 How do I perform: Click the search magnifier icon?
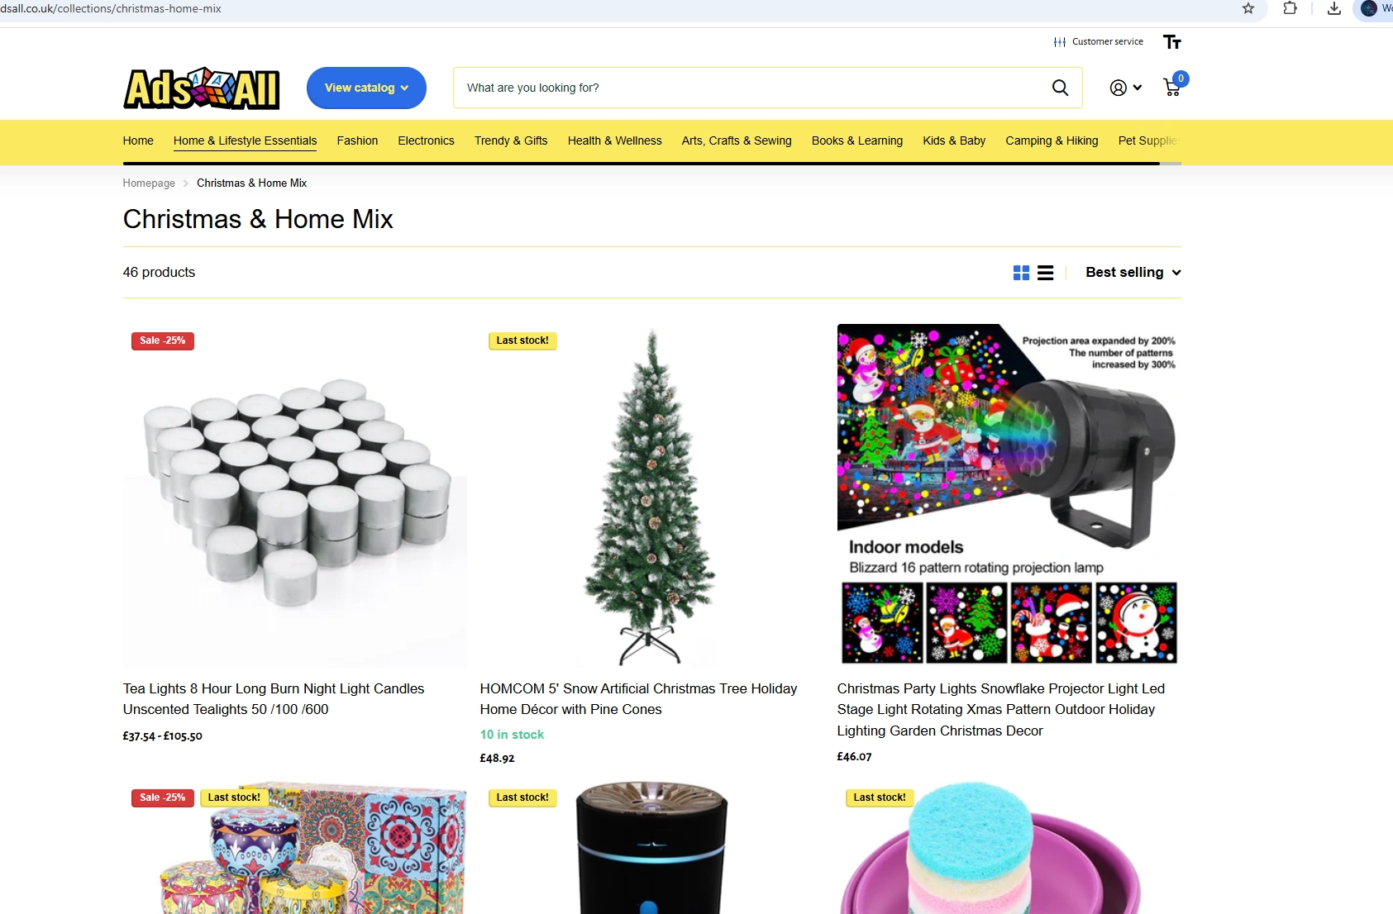pyautogui.click(x=1060, y=88)
